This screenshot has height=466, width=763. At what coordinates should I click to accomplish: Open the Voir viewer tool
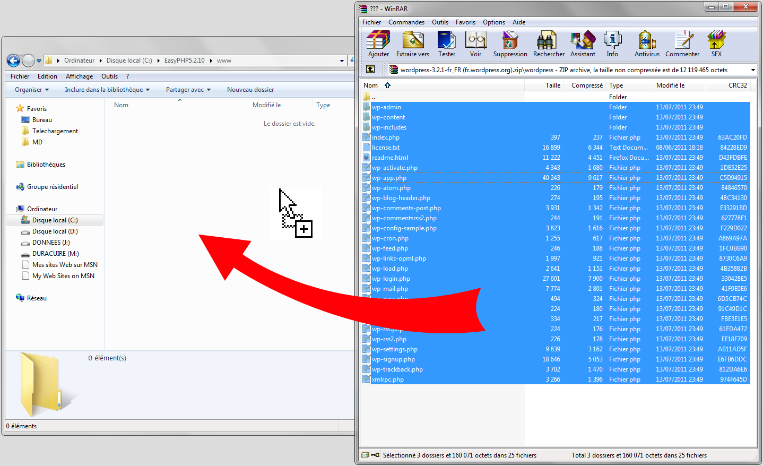(x=476, y=44)
